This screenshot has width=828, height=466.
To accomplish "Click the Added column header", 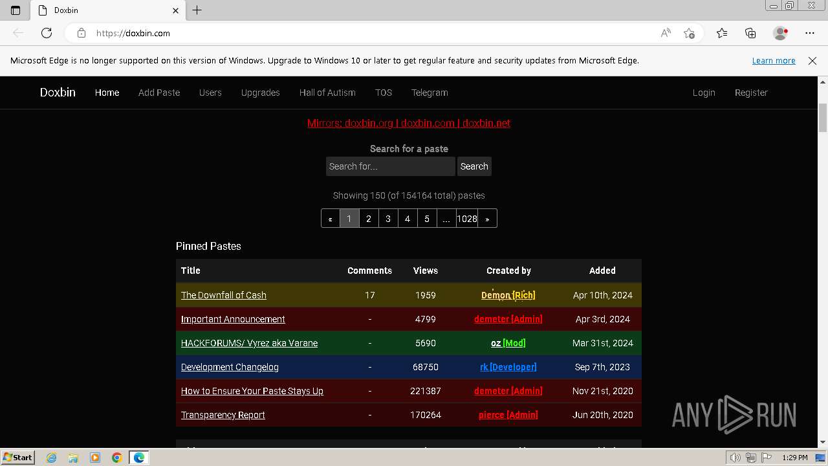I will point(602,271).
